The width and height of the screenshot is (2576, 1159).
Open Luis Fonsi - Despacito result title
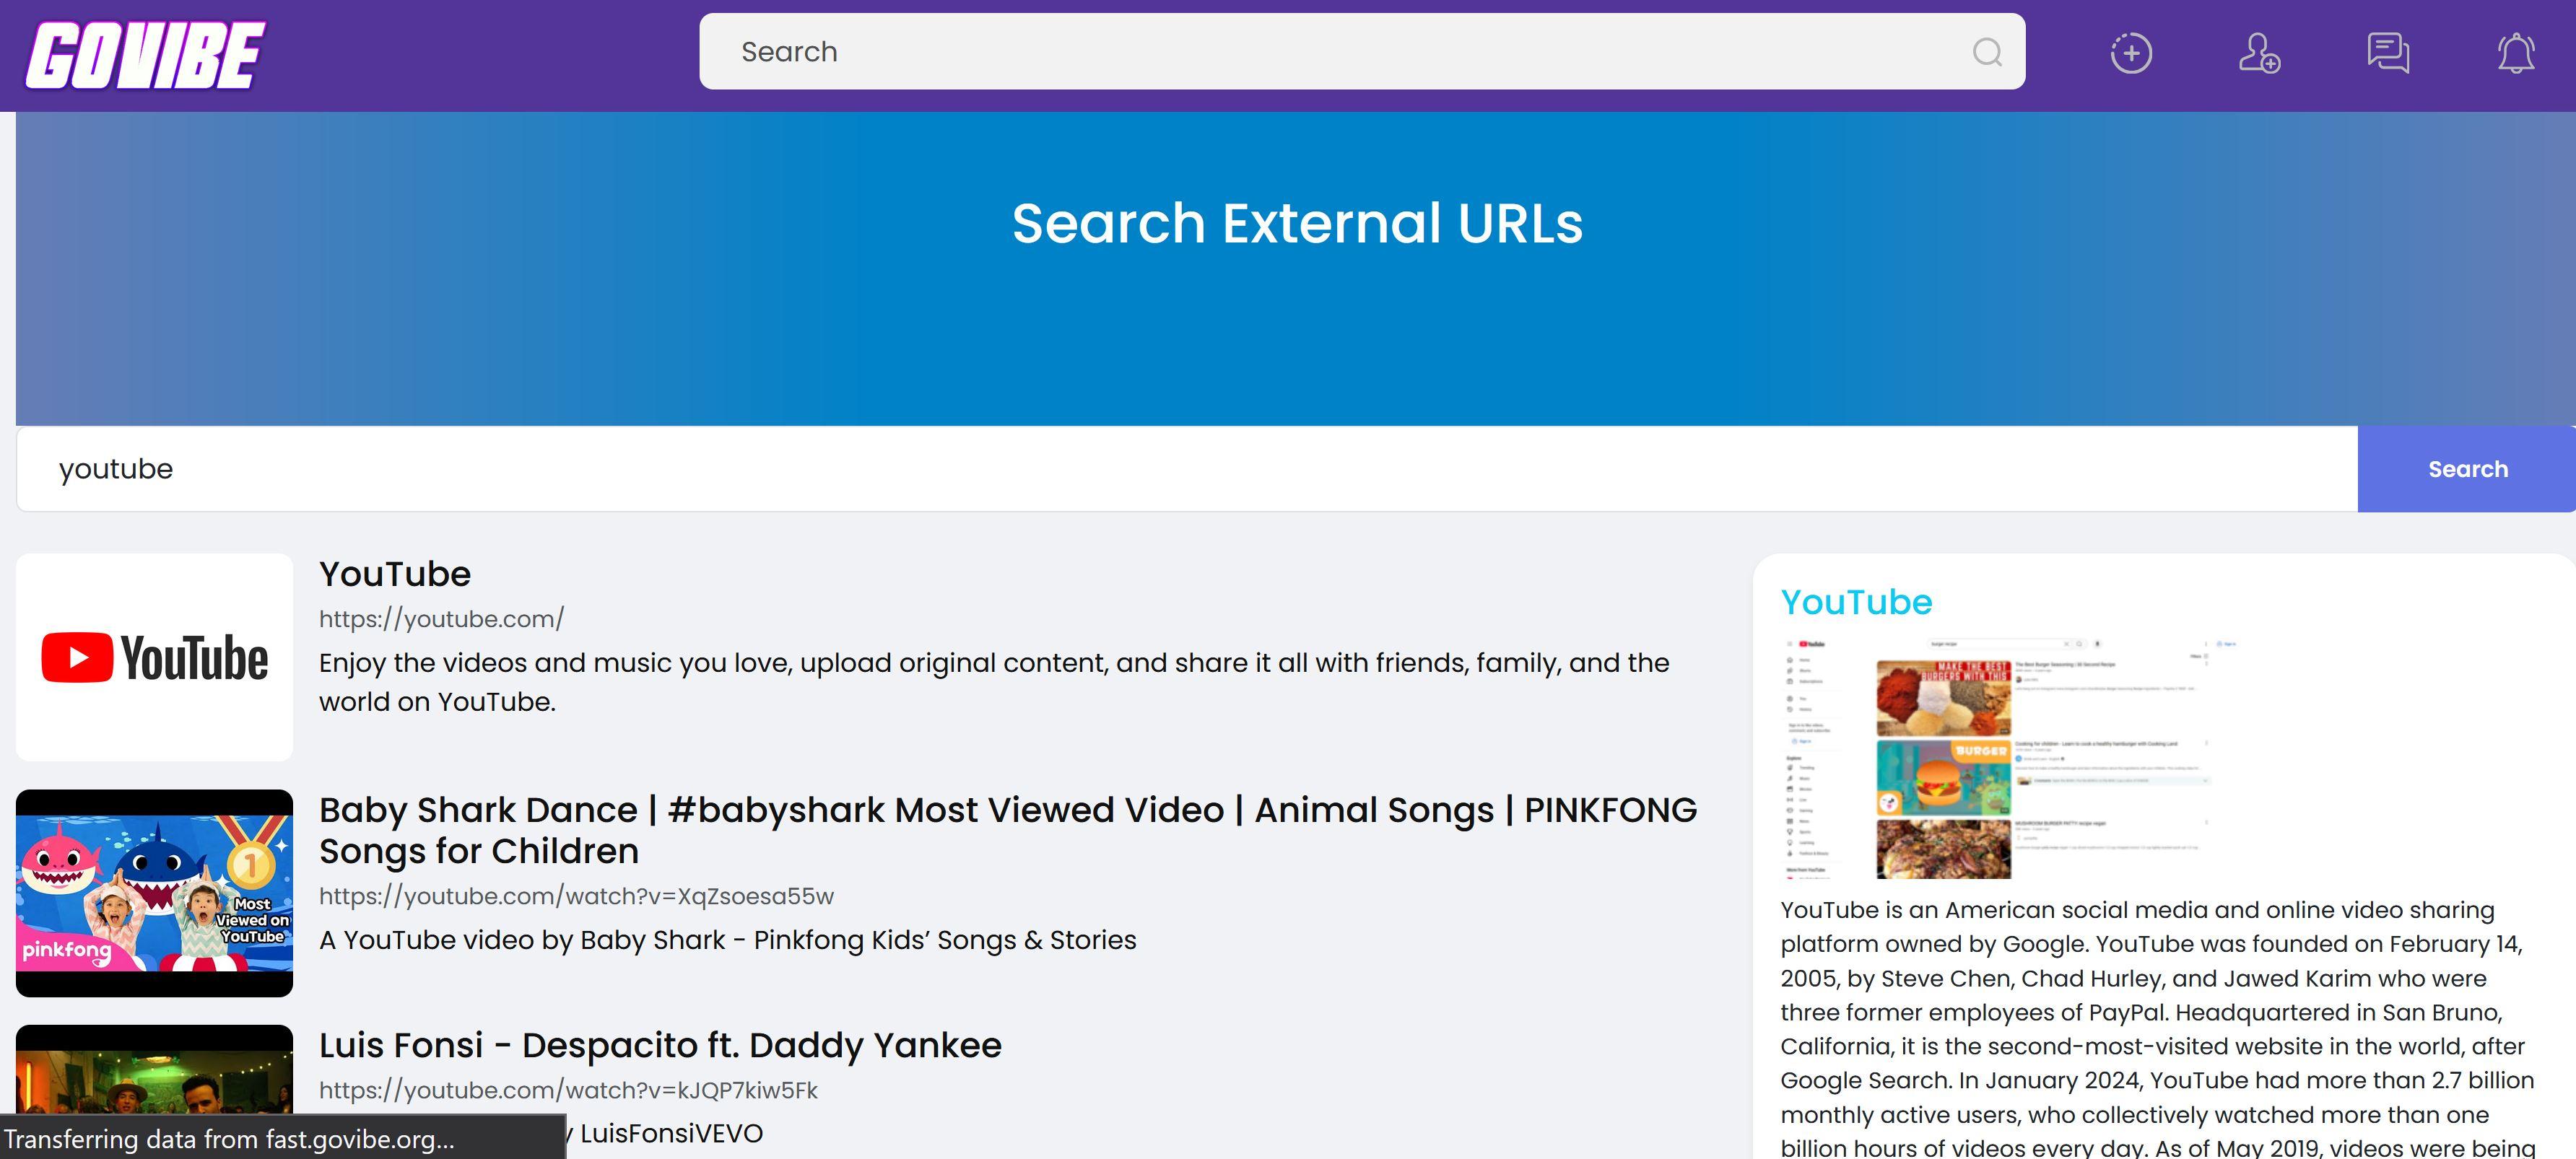point(660,1045)
